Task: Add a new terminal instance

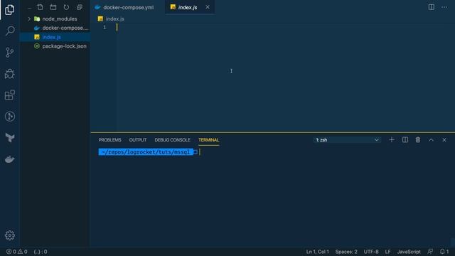Action: pyautogui.click(x=392, y=140)
